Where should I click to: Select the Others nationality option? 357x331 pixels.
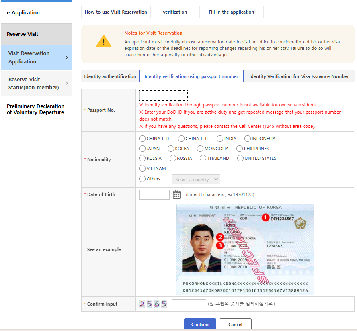[x=142, y=179]
